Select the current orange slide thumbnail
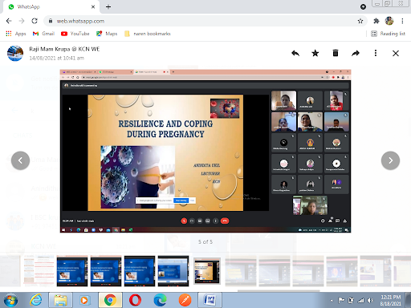 207,271
